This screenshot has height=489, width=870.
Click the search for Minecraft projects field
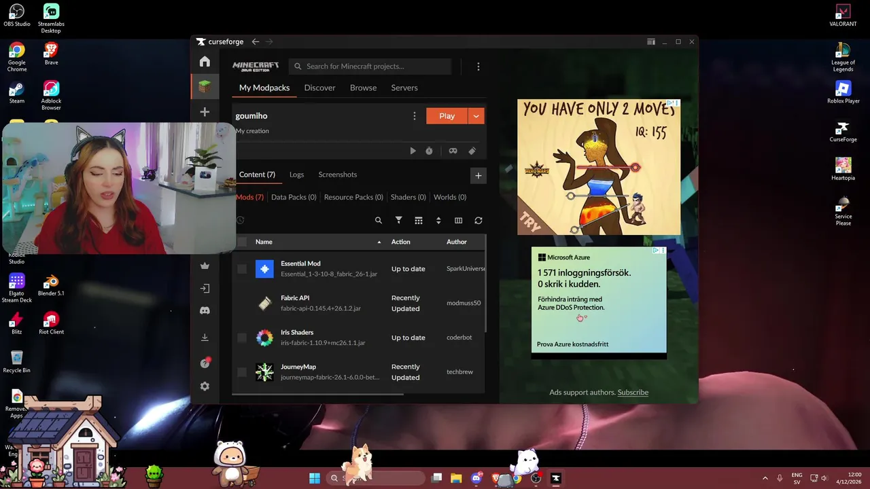pos(370,67)
